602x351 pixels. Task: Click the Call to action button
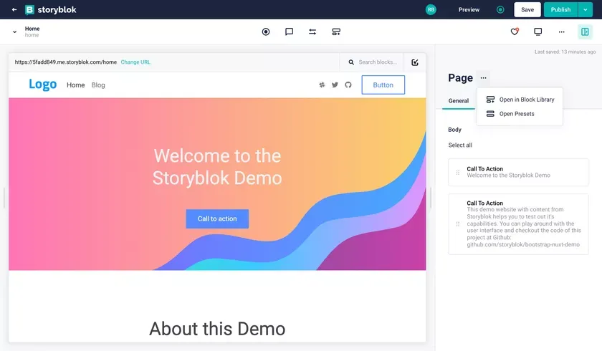pos(217,218)
